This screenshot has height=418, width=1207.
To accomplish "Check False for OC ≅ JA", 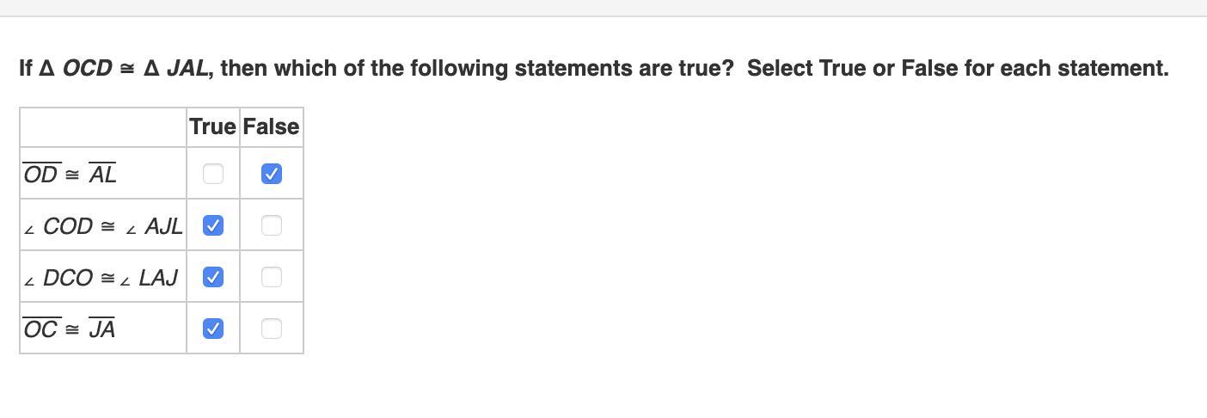I will [271, 329].
